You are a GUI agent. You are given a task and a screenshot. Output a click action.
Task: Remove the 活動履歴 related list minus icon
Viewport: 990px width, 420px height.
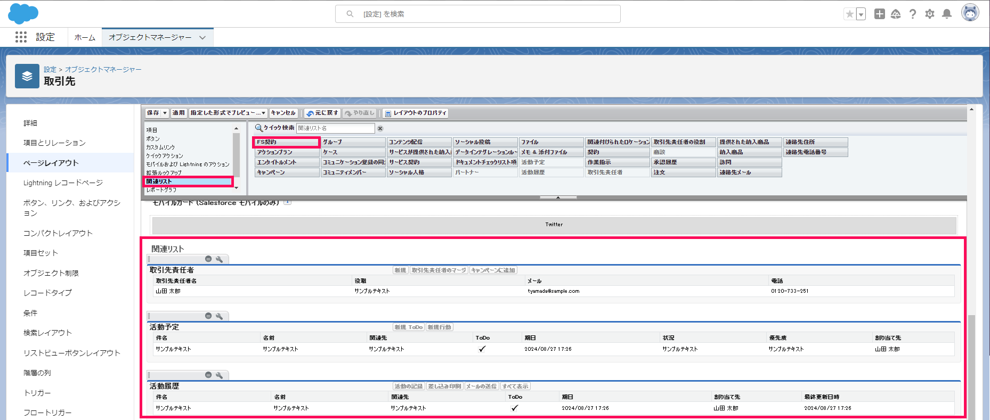click(x=208, y=375)
